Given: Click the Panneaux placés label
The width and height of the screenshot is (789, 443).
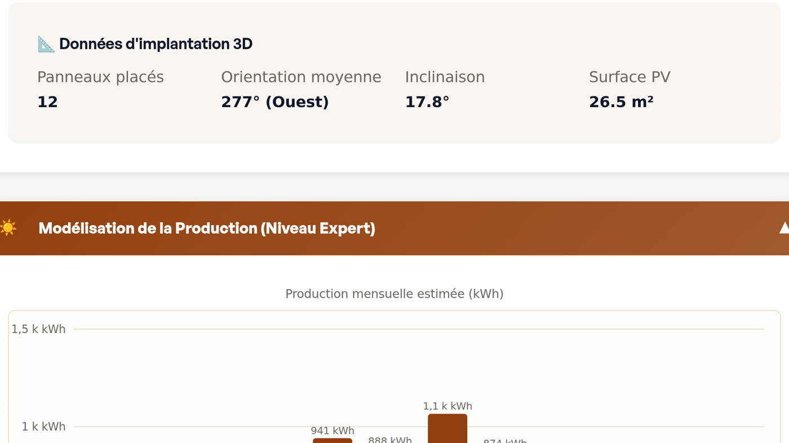Looking at the screenshot, I should click(100, 77).
